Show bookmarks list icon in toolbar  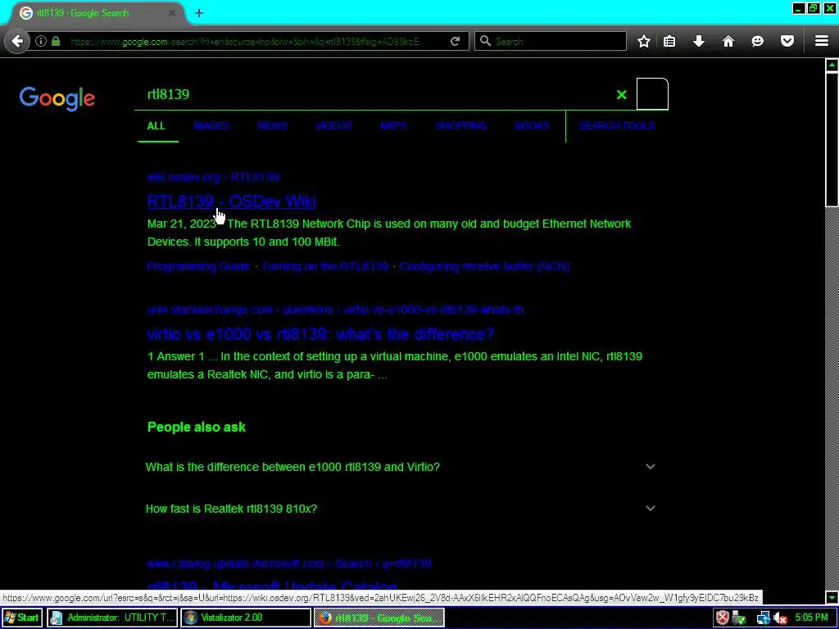669,41
